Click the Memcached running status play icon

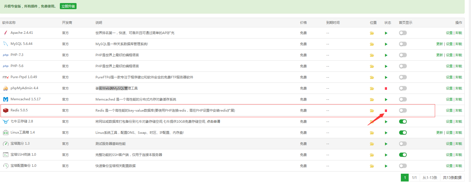pyautogui.click(x=386, y=99)
